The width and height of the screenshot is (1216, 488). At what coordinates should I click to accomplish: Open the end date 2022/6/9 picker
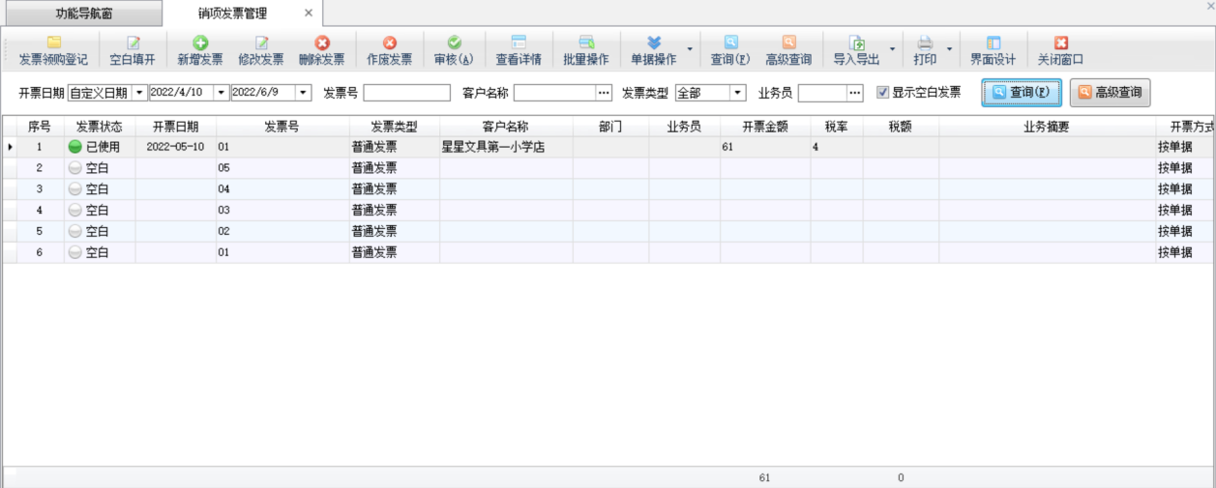tap(304, 93)
